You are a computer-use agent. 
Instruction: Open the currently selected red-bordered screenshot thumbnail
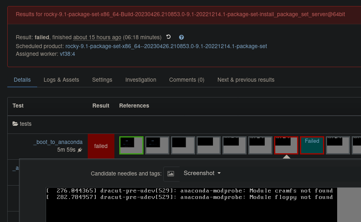(x=286, y=145)
